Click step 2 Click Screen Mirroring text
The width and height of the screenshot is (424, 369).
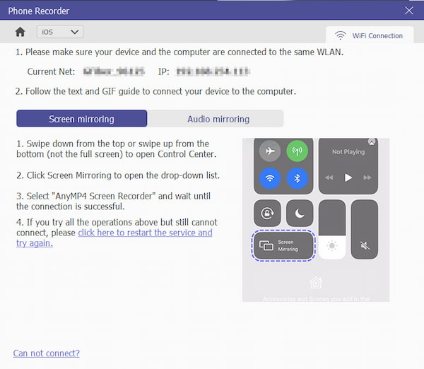(118, 175)
